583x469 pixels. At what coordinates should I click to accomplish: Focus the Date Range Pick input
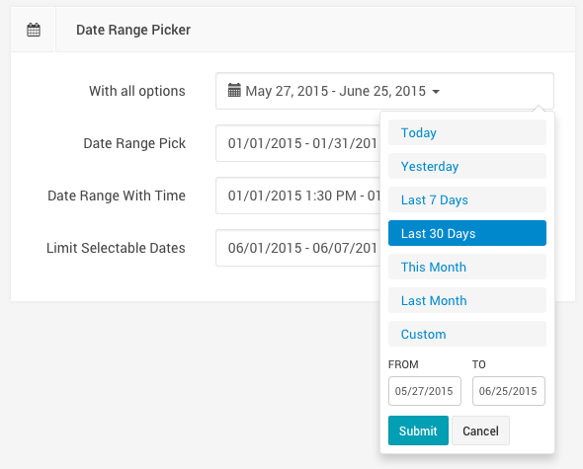(x=297, y=143)
